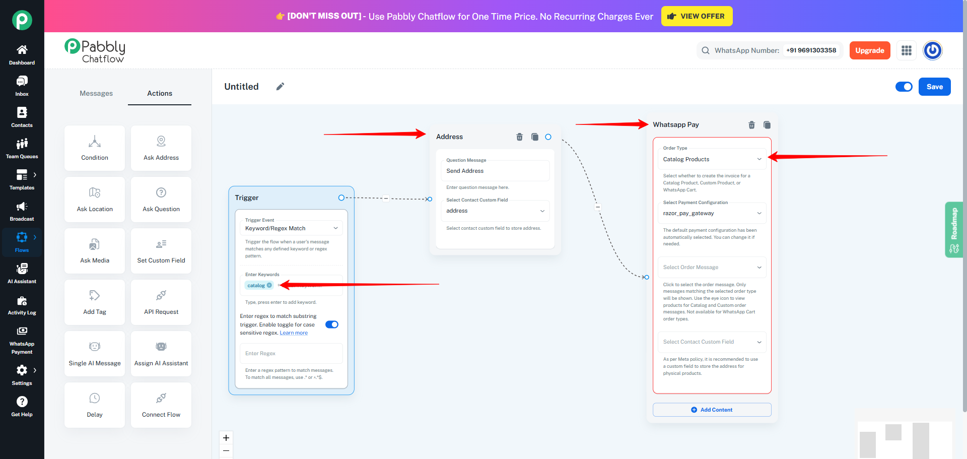This screenshot has height=459, width=967.
Task: Open Trigger Event dropdown
Action: [x=292, y=228]
